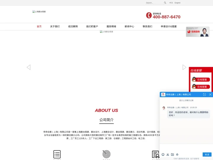The image size is (213, 160).
Task: Click the certificate document icon
Action: 156,154
